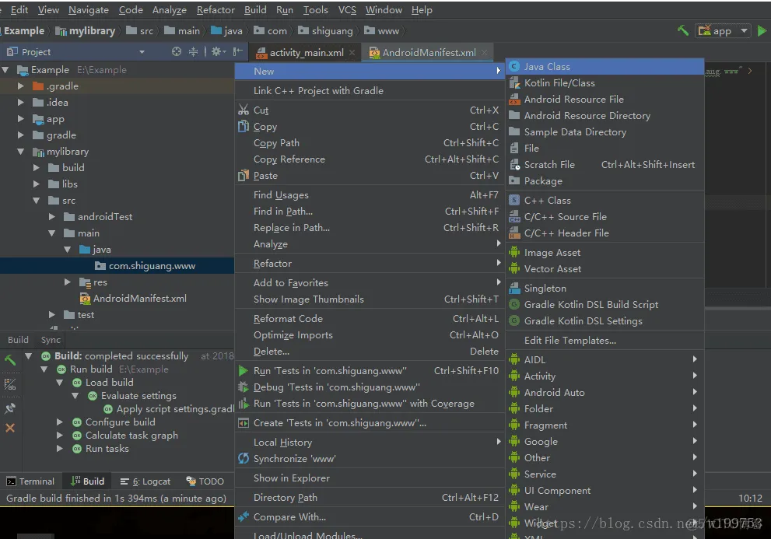Open the Project panel settings gear
Image resolution: width=771 pixels, height=539 pixels.
[219, 51]
